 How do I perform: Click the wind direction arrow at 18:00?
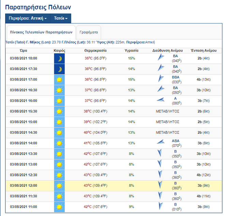[161, 58]
